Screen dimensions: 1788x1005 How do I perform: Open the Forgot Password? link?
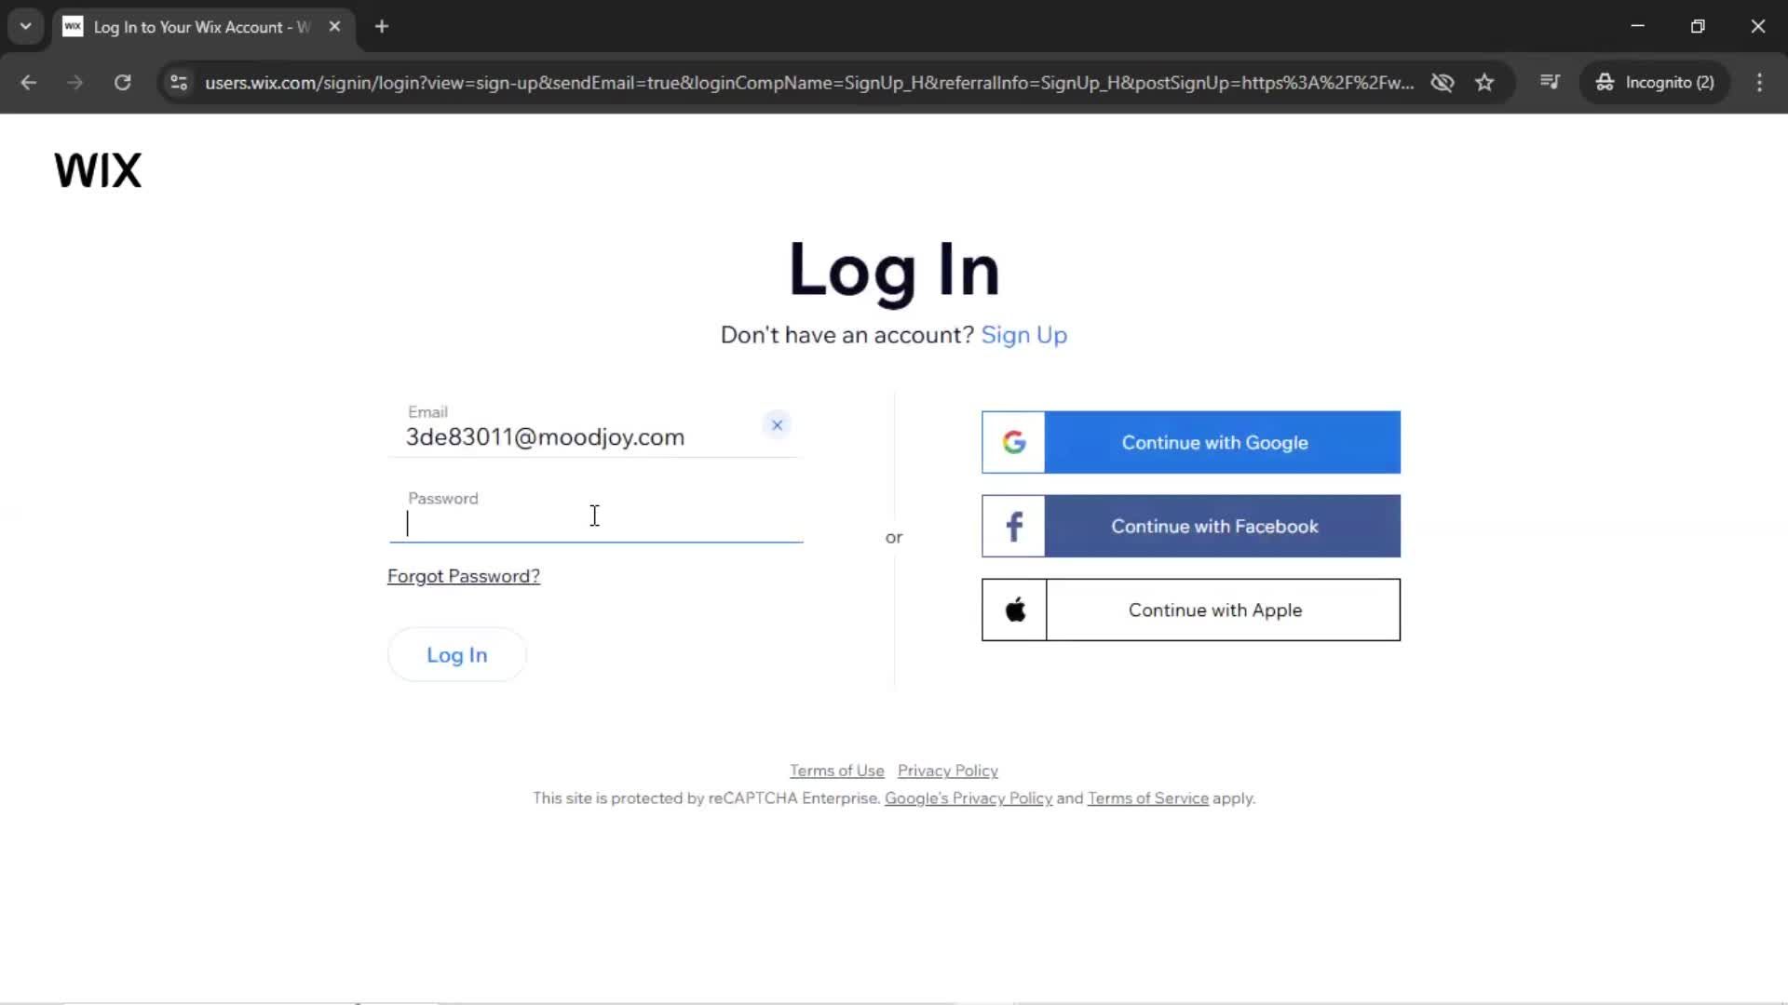[464, 576]
